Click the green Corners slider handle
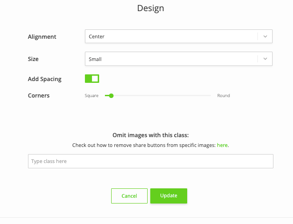The width and height of the screenshot is (293, 224). click(x=111, y=96)
